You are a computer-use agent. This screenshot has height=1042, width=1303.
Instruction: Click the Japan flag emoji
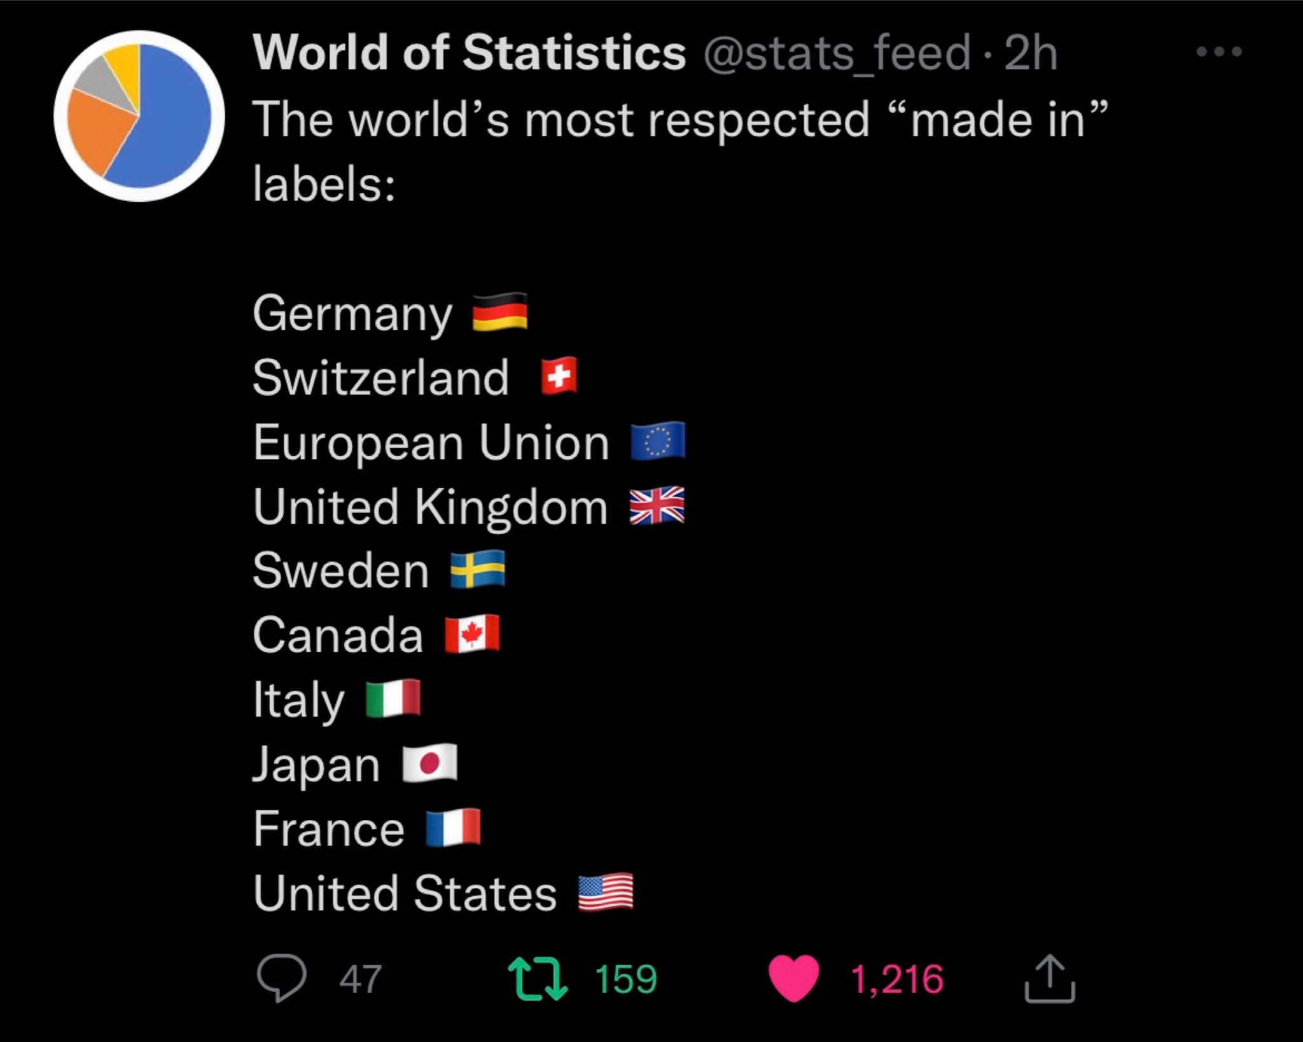(x=430, y=763)
